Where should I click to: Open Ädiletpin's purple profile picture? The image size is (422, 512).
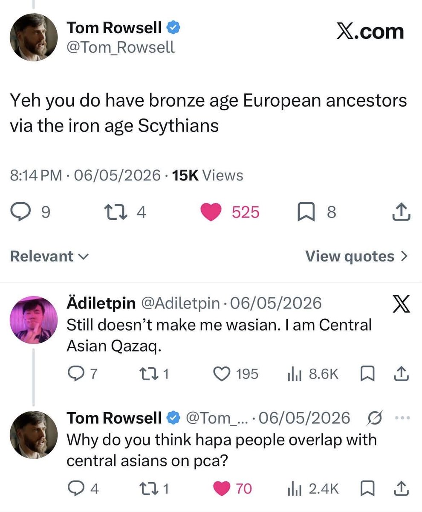34,320
